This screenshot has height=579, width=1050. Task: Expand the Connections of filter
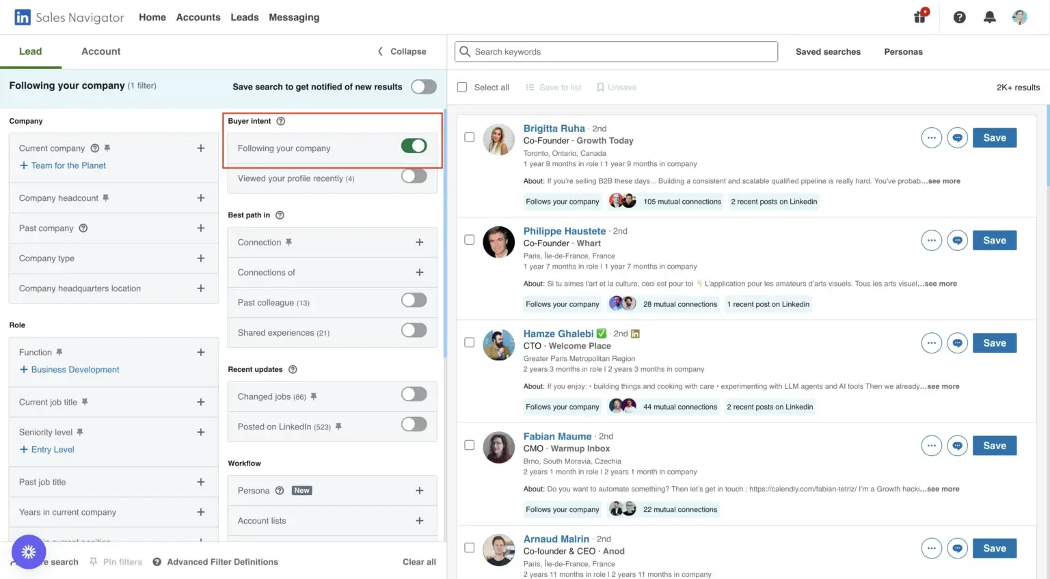[420, 272]
